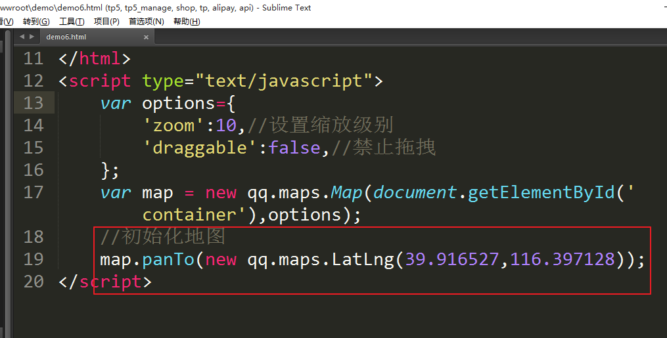Click line number 13 in the gutter
667x338 pixels.
[34, 103]
